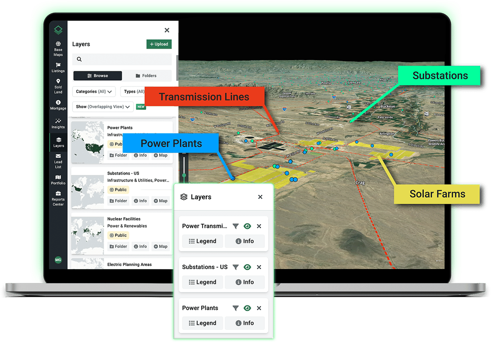Open Portfolio in the sidebar

coord(58,180)
